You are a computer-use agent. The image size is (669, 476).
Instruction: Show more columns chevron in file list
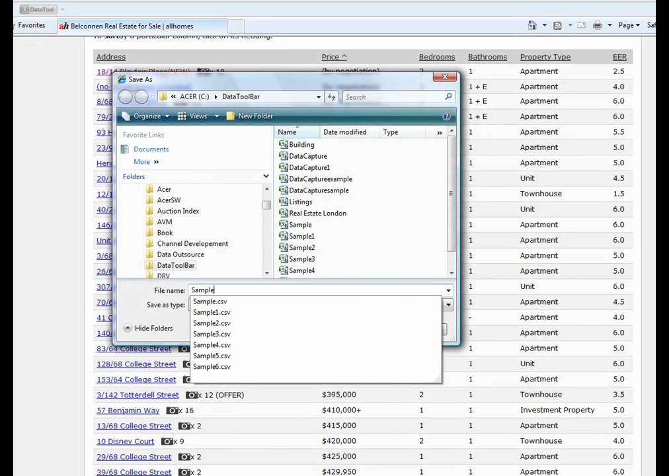point(440,133)
